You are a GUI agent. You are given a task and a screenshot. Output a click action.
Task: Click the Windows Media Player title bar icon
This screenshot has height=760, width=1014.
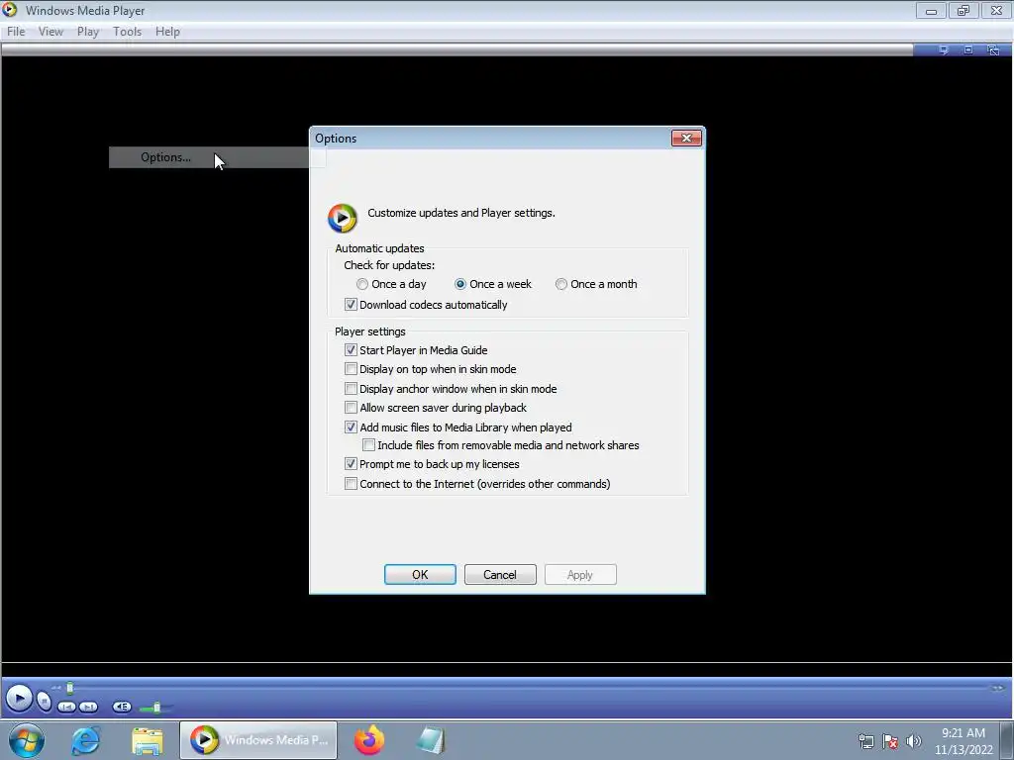9,10
